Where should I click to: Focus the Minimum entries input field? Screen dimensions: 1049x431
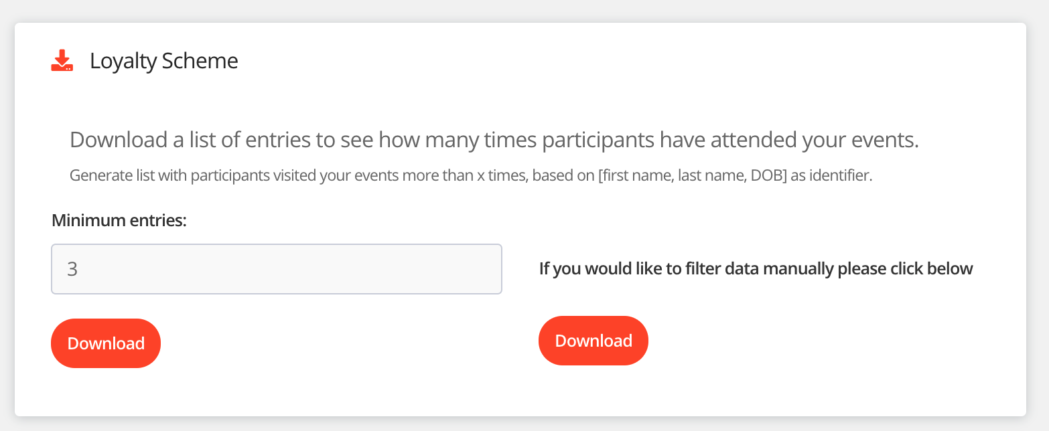[x=276, y=269]
